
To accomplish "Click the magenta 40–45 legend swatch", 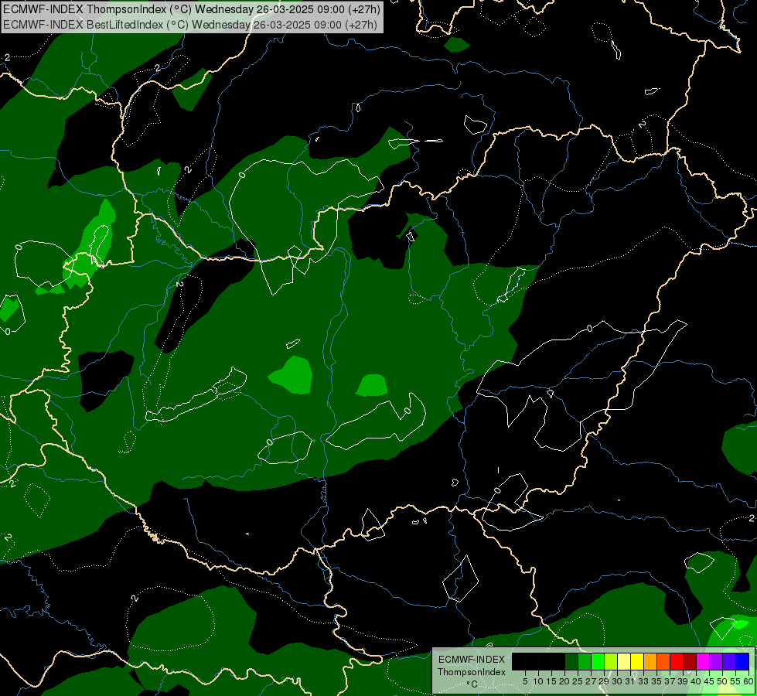I will click(x=703, y=661).
